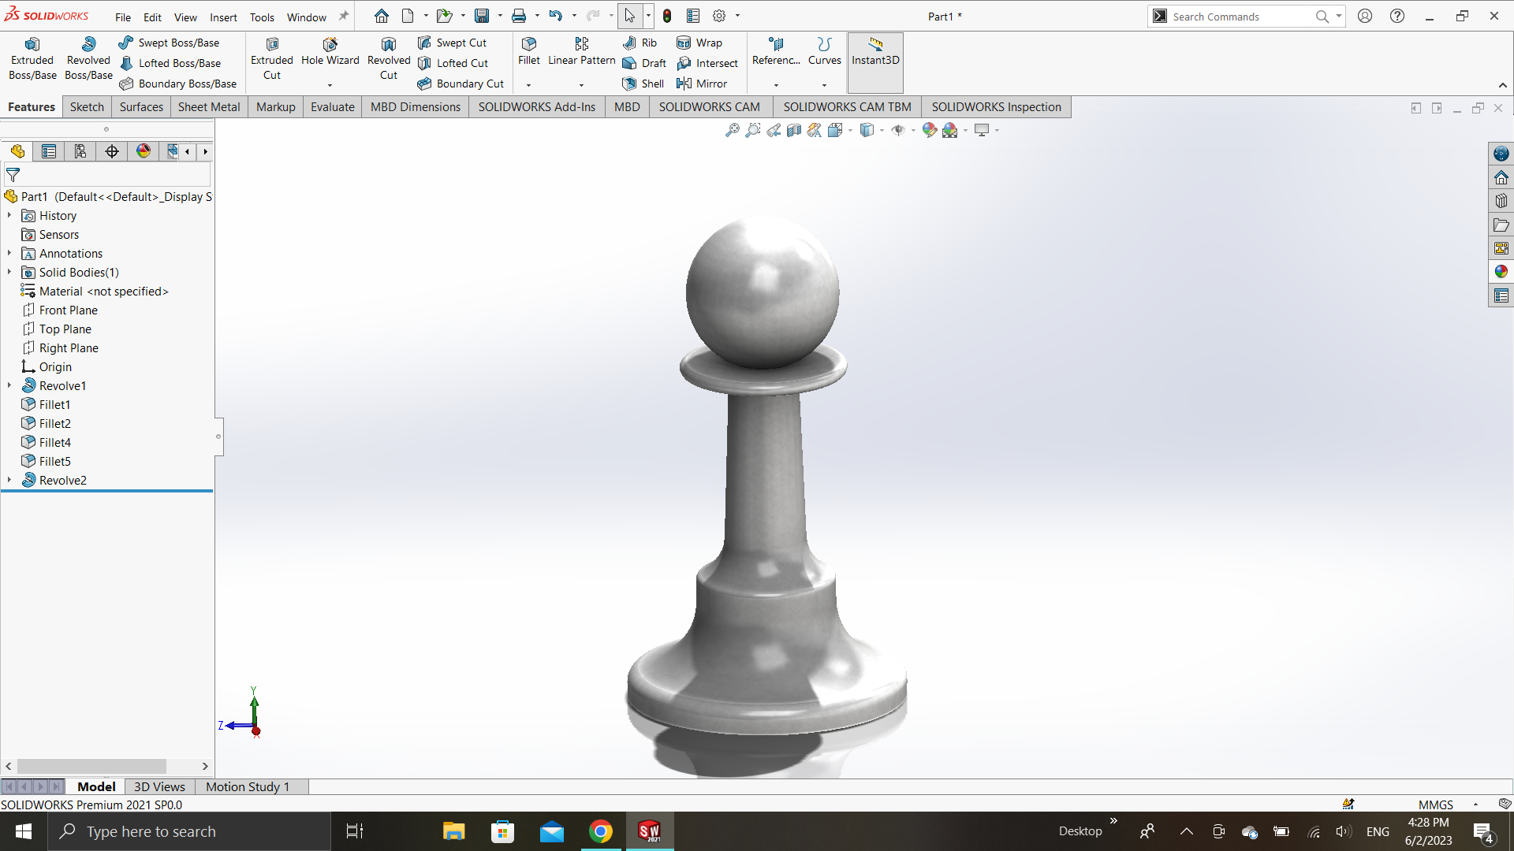
Task: Click the Revolved Cut tool icon
Action: 388,45
